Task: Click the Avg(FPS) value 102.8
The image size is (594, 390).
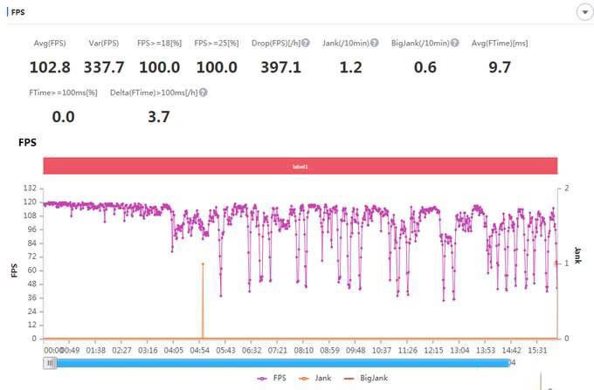Action: 50,67
